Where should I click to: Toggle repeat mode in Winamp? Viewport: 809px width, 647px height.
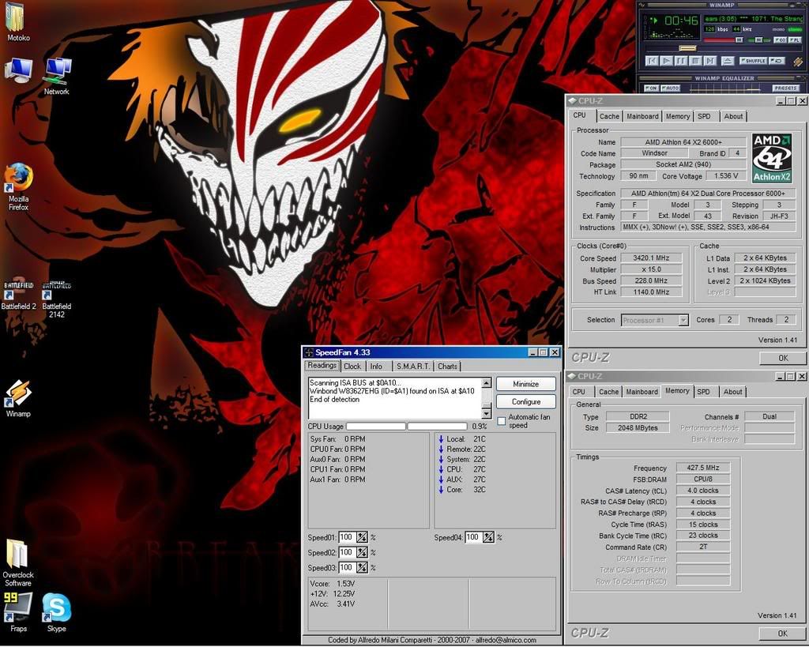click(x=777, y=61)
